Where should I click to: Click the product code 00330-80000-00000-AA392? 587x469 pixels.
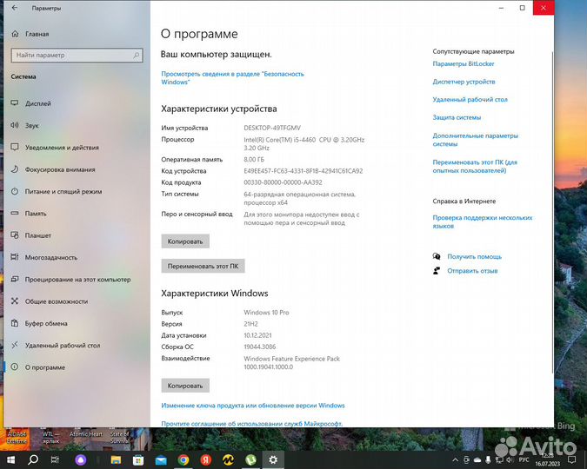click(x=283, y=182)
